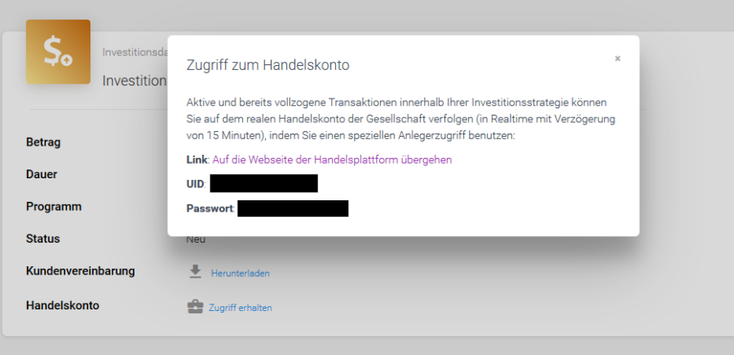Click the Dauer label

42,174
